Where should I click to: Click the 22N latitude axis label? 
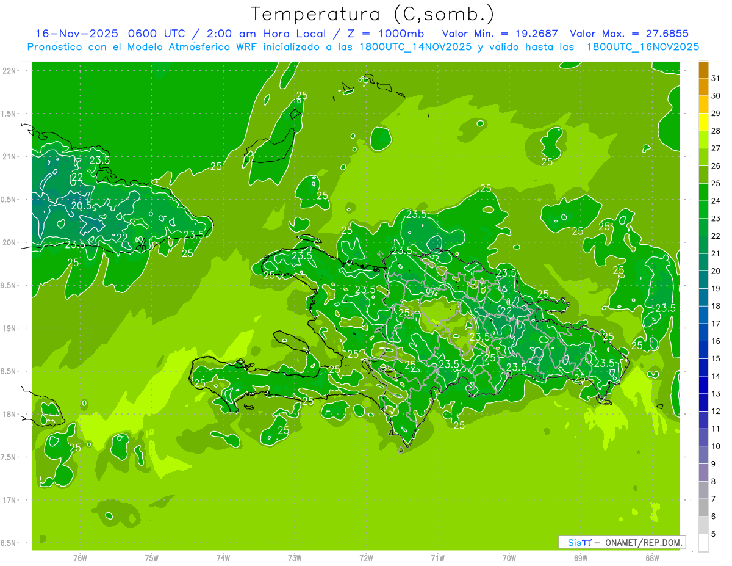click(x=9, y=70)
